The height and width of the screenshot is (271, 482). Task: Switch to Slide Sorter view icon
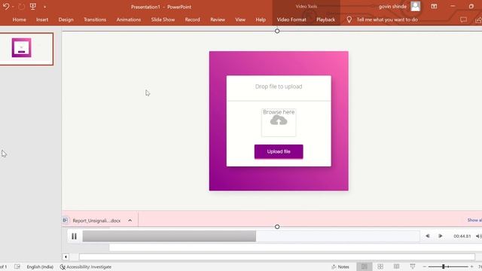click(380, 266)
